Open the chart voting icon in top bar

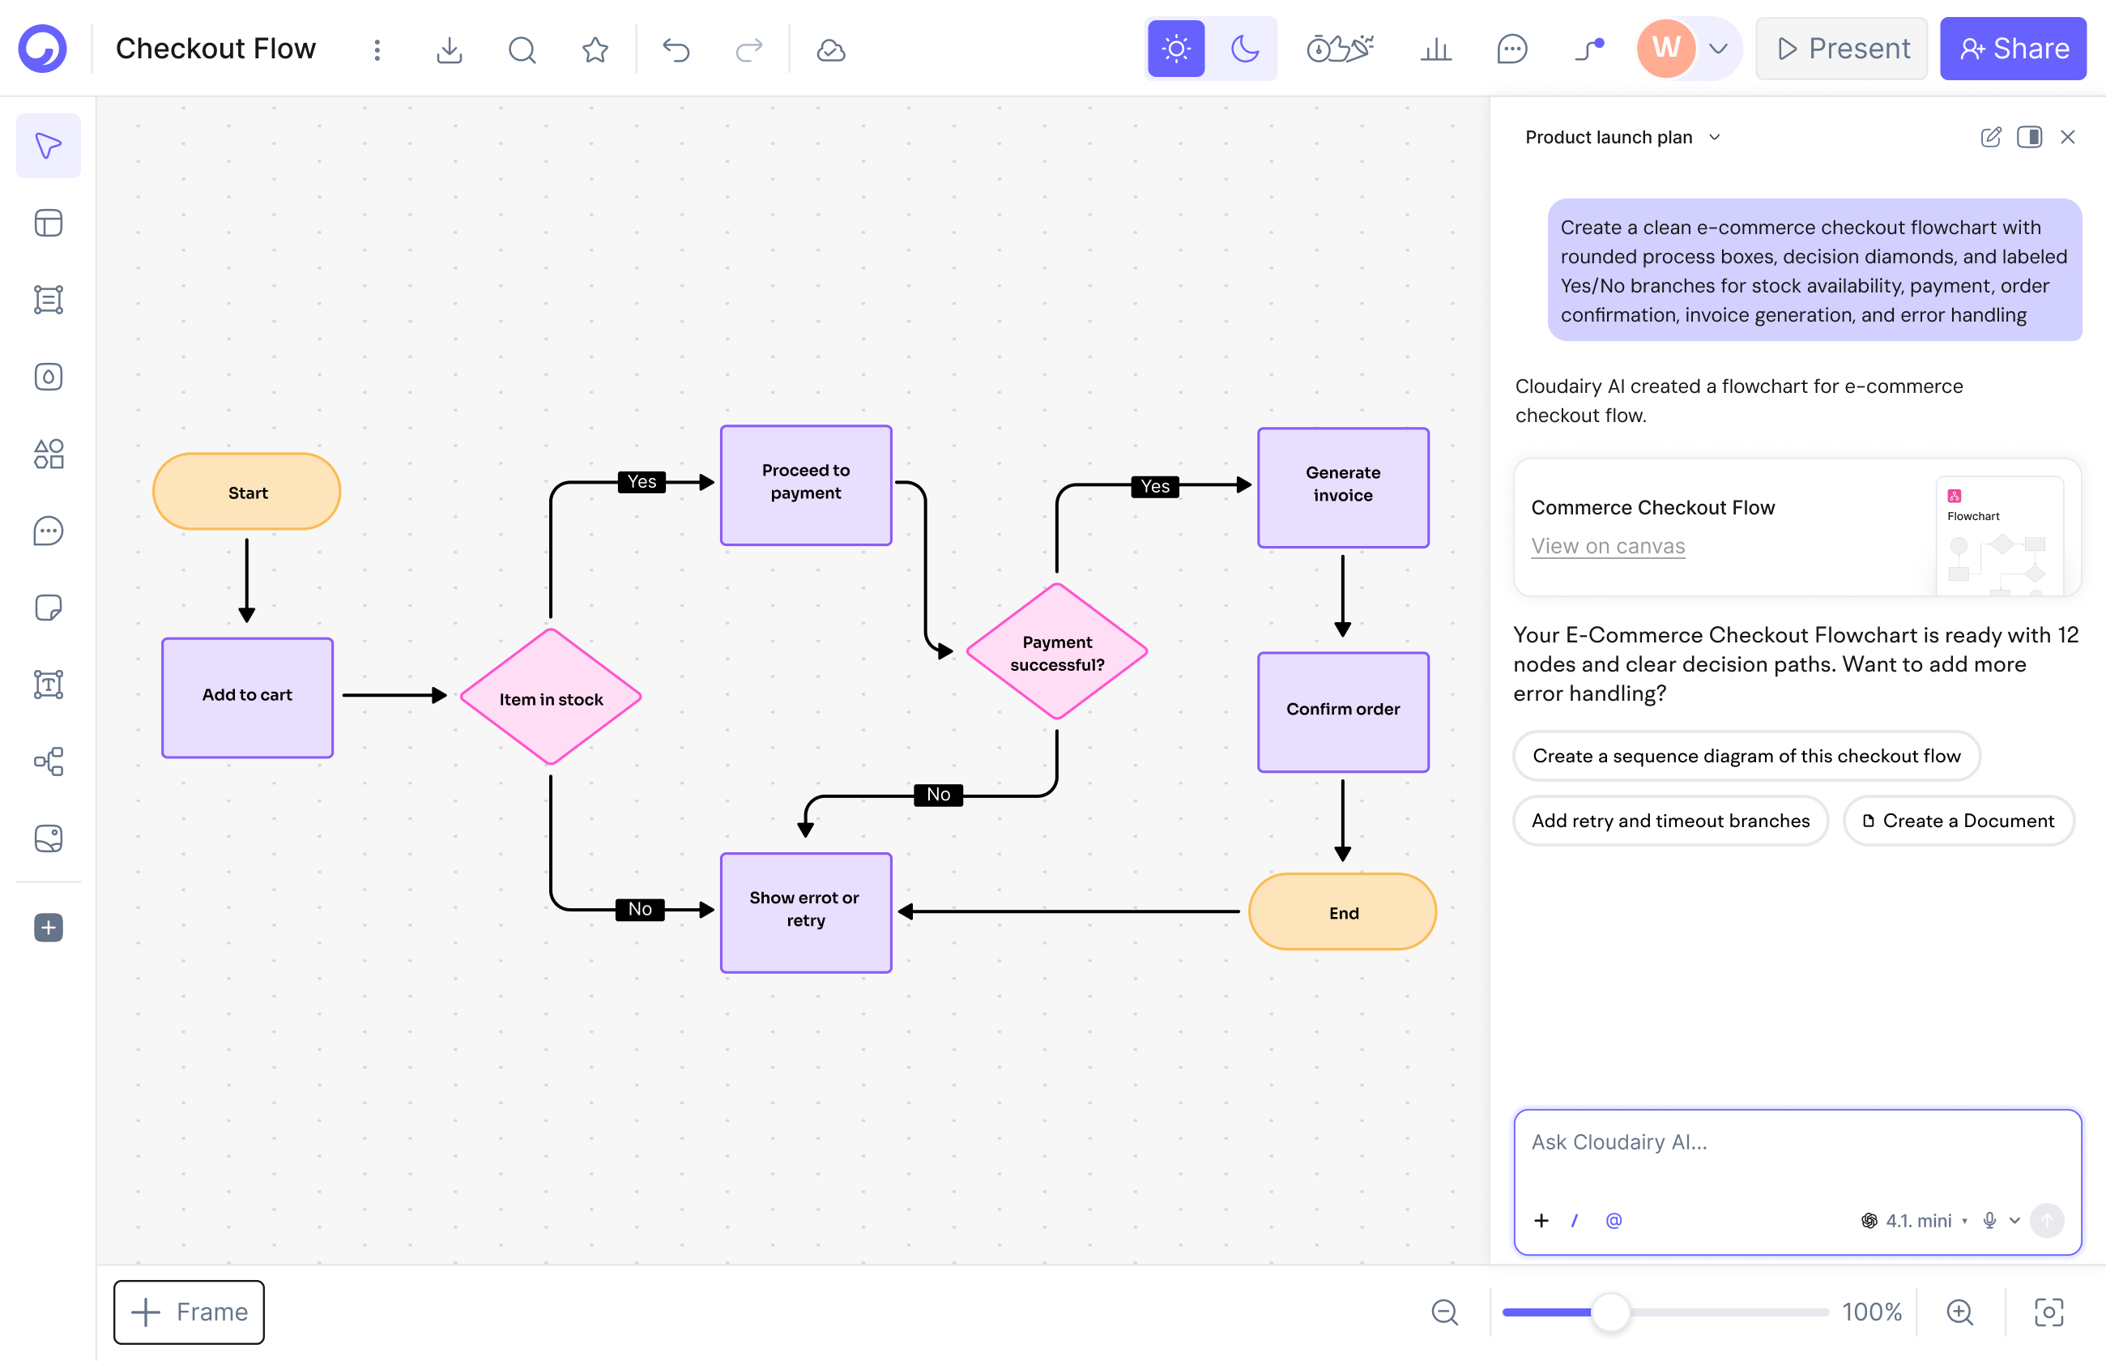(1435, 49)
